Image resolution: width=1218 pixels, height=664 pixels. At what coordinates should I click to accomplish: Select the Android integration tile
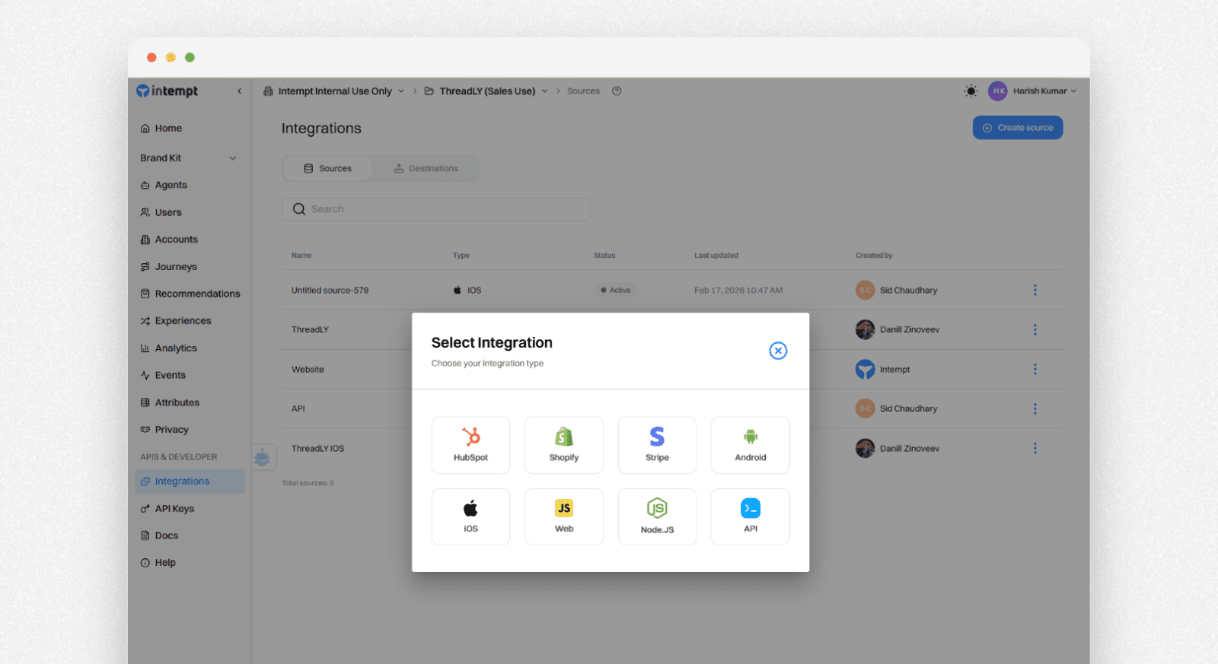(x=750, y=445)
